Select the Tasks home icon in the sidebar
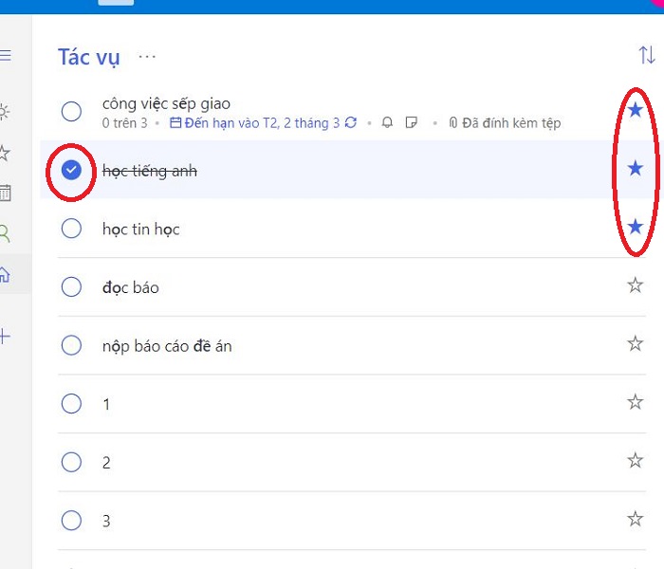664x569 pixels. pos(5,274)
